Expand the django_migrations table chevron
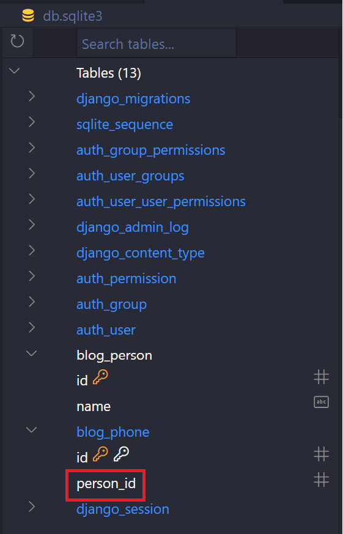The height and width of the screenshot is (534, 343). pos(32,96)
